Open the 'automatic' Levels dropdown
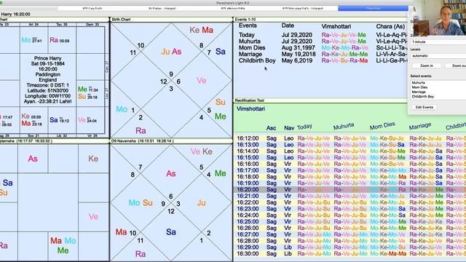Viewport: 466px width, 262px height. tap(438, 56)
